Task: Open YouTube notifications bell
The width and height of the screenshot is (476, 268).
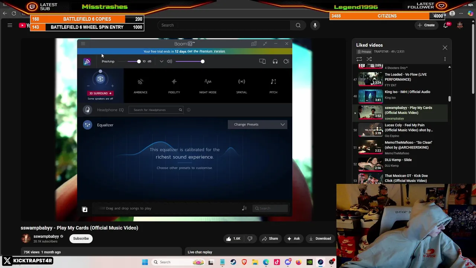Action: click(x=446, y=25)
